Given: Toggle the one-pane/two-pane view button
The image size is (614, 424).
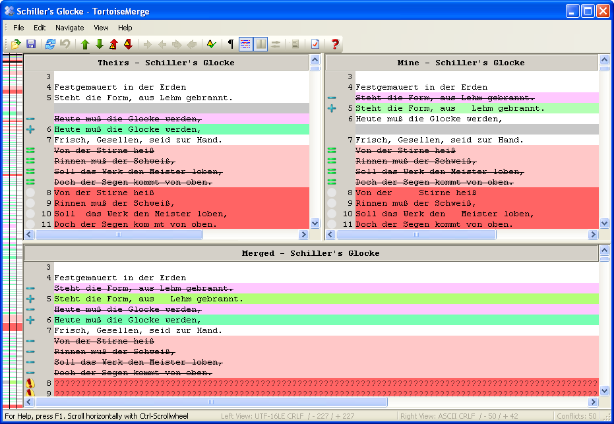Looking at the screenshot, I should point(261,44).
